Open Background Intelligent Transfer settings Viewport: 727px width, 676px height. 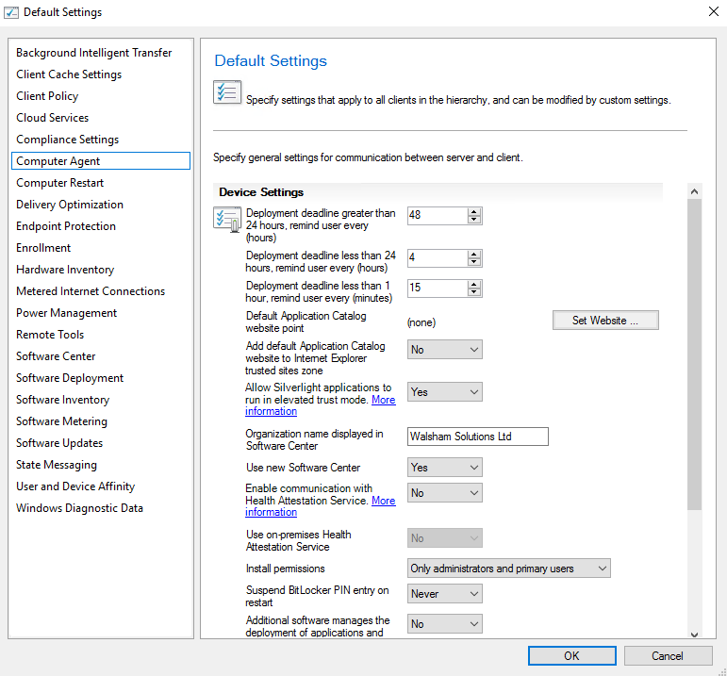93,53
